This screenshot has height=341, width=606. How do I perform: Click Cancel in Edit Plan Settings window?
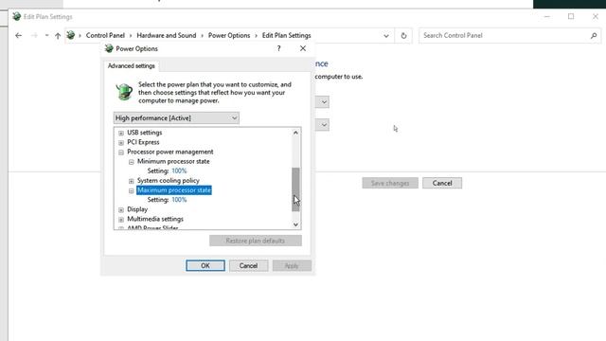tap(442, 183)
